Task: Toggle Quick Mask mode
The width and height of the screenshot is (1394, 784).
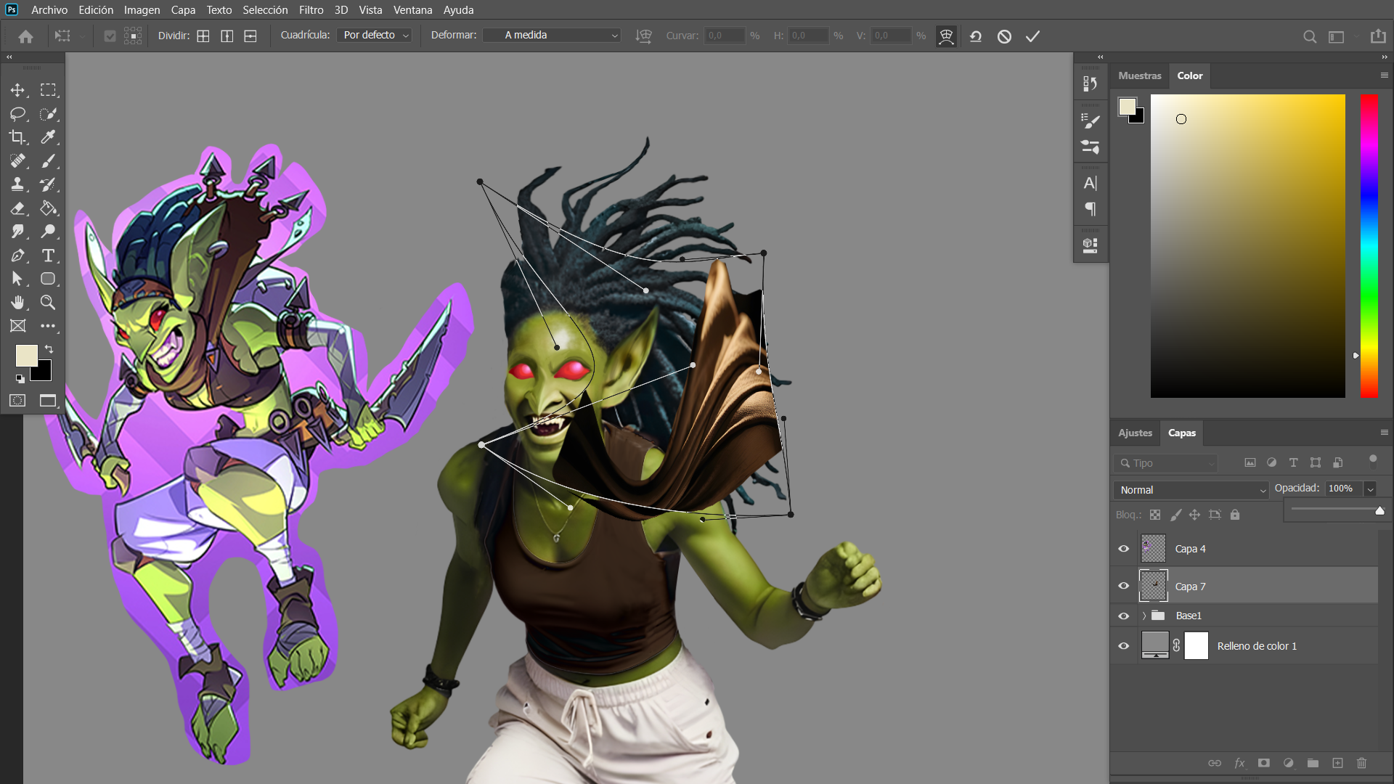Action: click(17, 401)
